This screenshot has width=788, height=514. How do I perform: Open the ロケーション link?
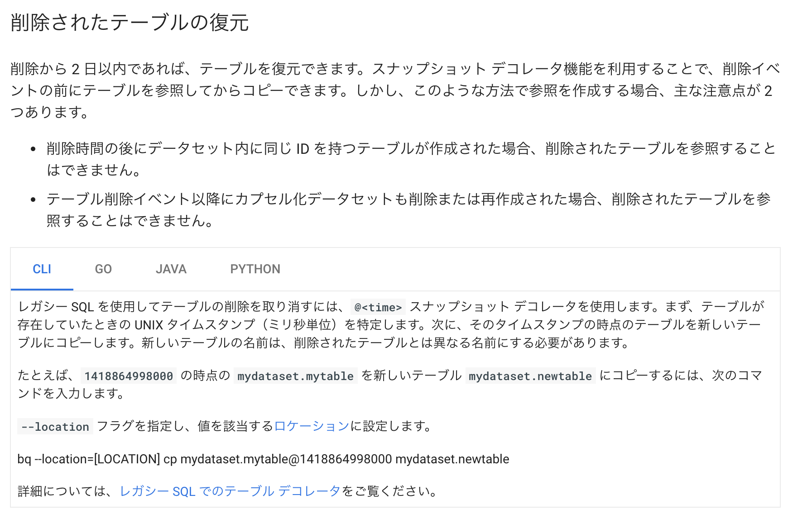pyautogui.click(x=312, y=426)
